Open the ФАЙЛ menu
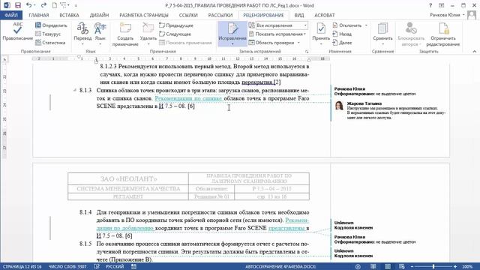 point(11,15)
